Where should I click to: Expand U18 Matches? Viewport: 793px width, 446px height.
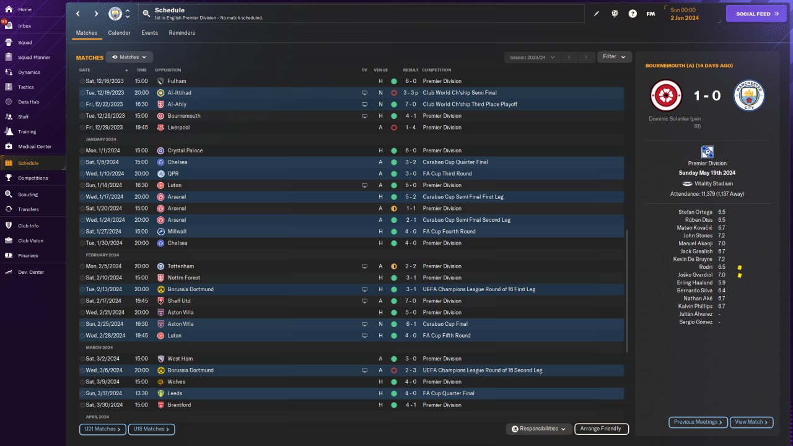(152, 429)
